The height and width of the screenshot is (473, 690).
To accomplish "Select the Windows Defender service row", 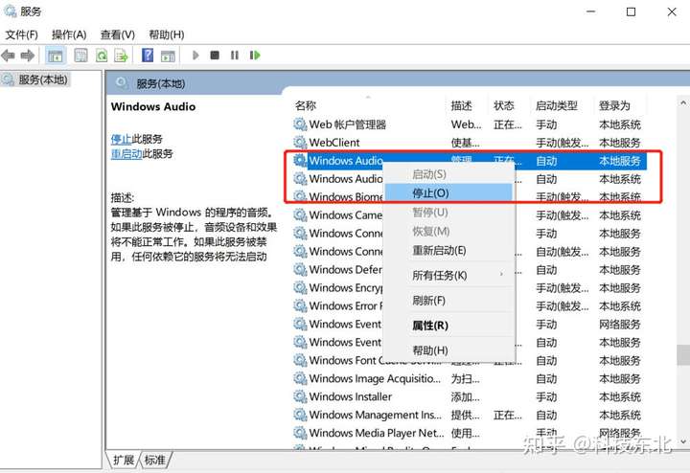I will 469,269.
